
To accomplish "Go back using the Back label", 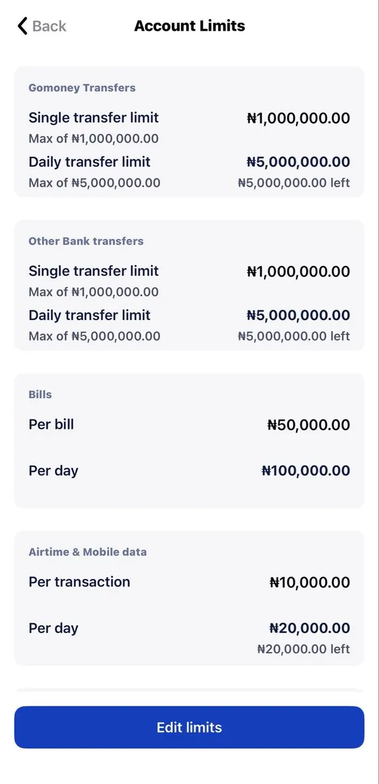I will 50,26.
